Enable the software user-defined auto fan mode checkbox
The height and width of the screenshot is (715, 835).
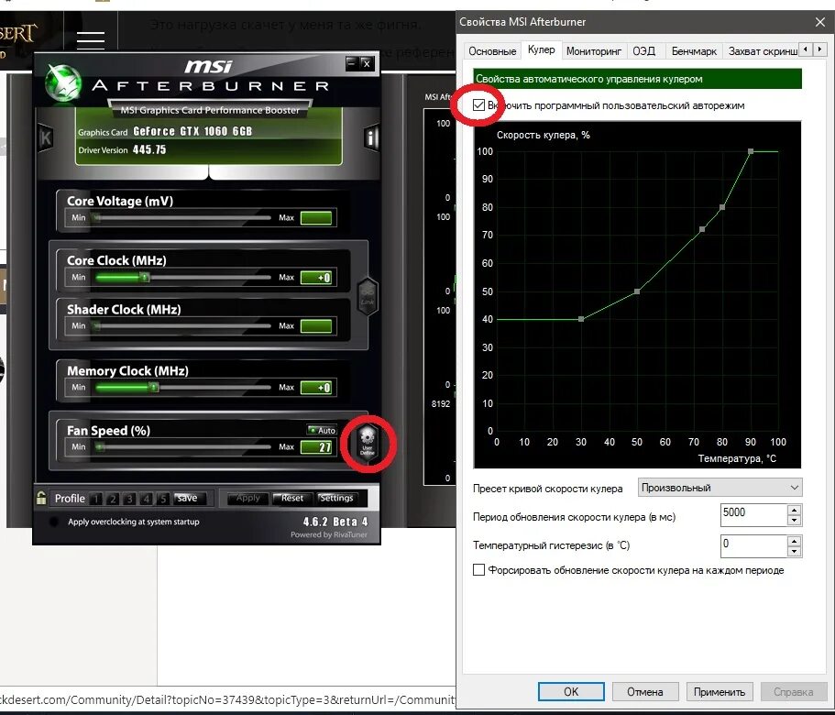478,104
